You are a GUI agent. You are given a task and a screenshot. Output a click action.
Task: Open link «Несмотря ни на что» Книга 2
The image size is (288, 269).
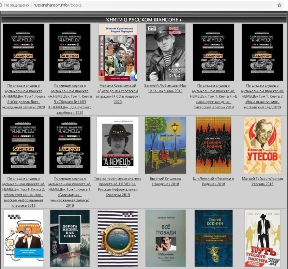[24, 192]
